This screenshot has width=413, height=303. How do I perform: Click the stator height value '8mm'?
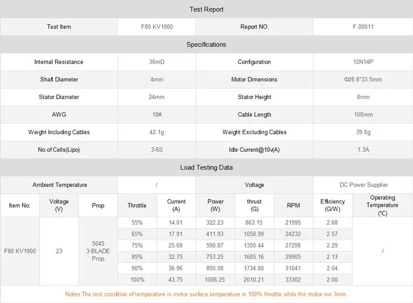click(363, 97)
